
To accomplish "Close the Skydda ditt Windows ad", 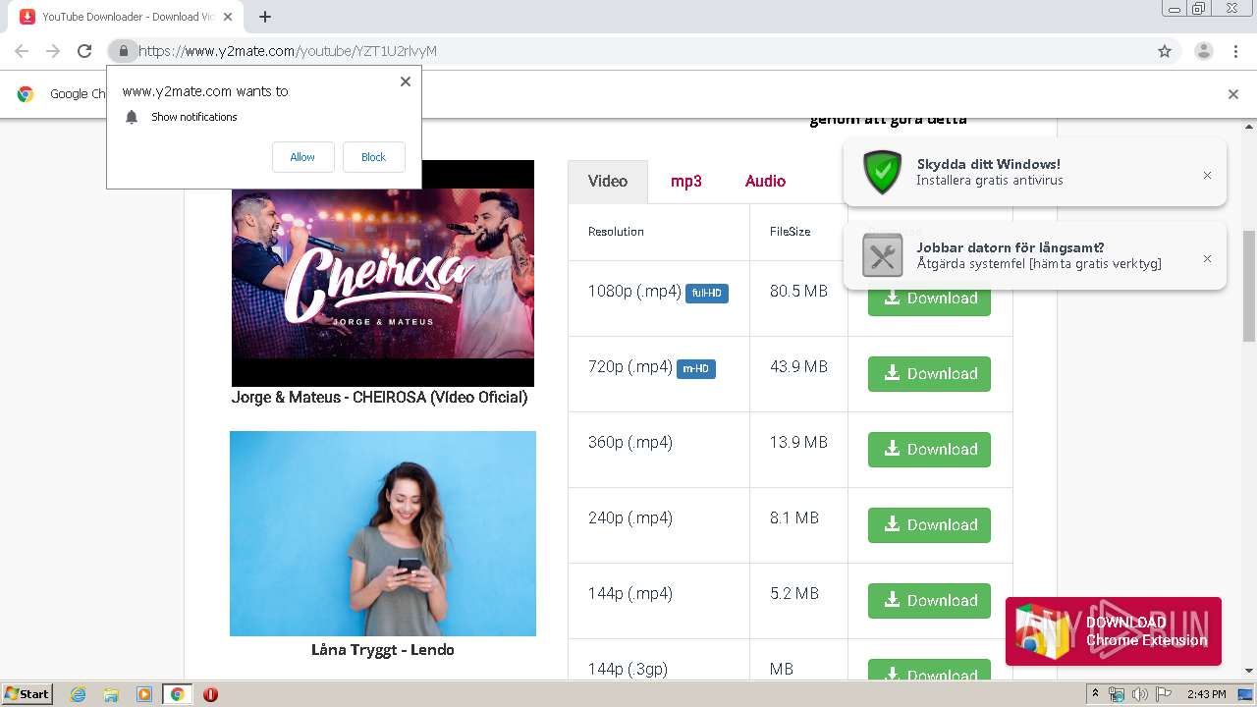I will (1207, 175).
